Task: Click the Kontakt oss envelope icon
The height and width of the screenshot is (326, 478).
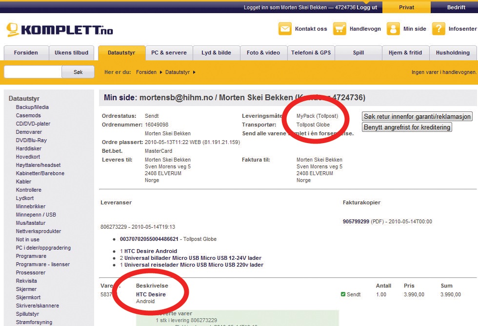Action: (x=285, y=29)
